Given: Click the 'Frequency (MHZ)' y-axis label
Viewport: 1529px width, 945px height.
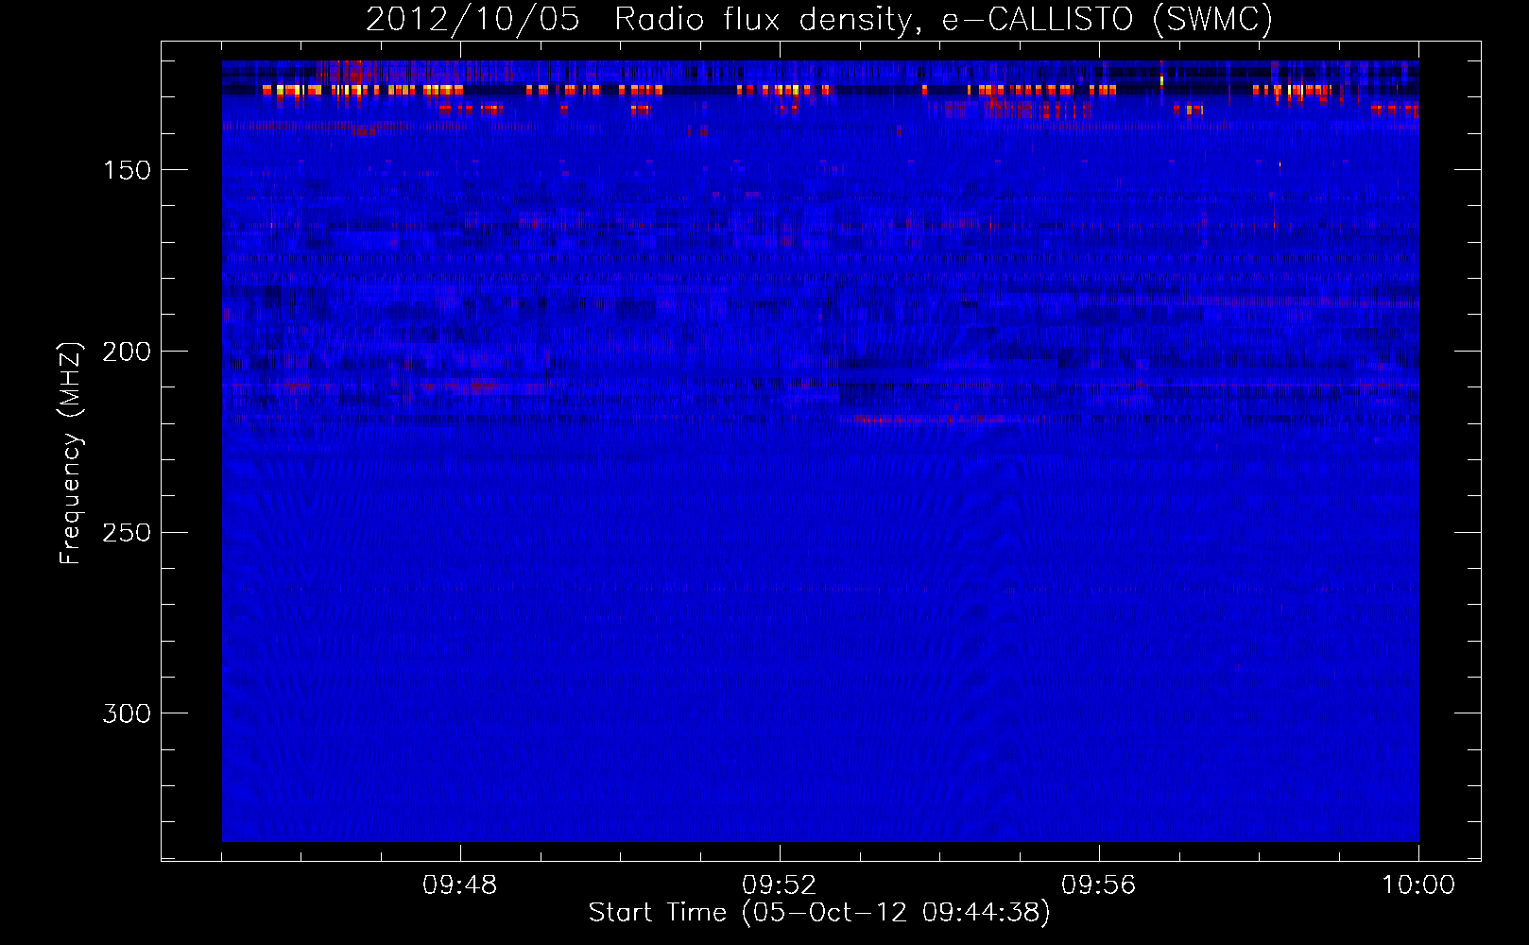Looking at the screenshot, I should pyautogui.click(x=71, y=453).
